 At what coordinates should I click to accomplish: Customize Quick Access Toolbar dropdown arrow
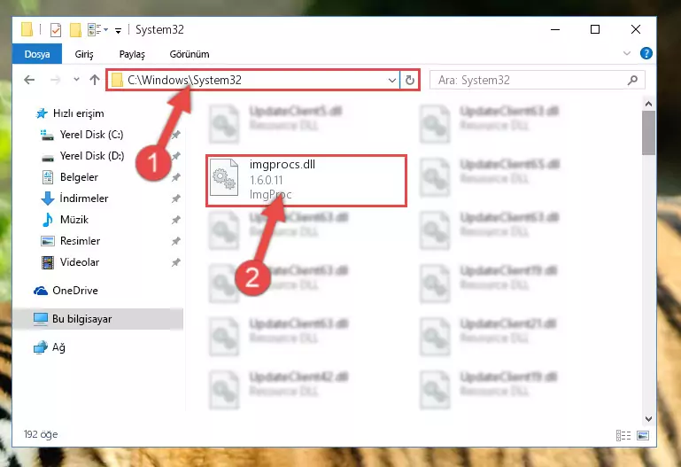click(118, 30)
